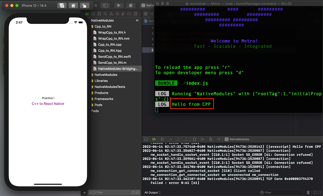
Task: Toggle breakpoints activation in debug bar
Action: pyautogui.click(x=154, y=139)
